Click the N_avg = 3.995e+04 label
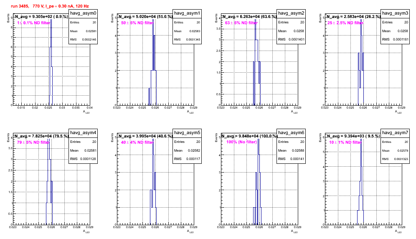This screenshot has width=416, height=239. coord(145,136)
